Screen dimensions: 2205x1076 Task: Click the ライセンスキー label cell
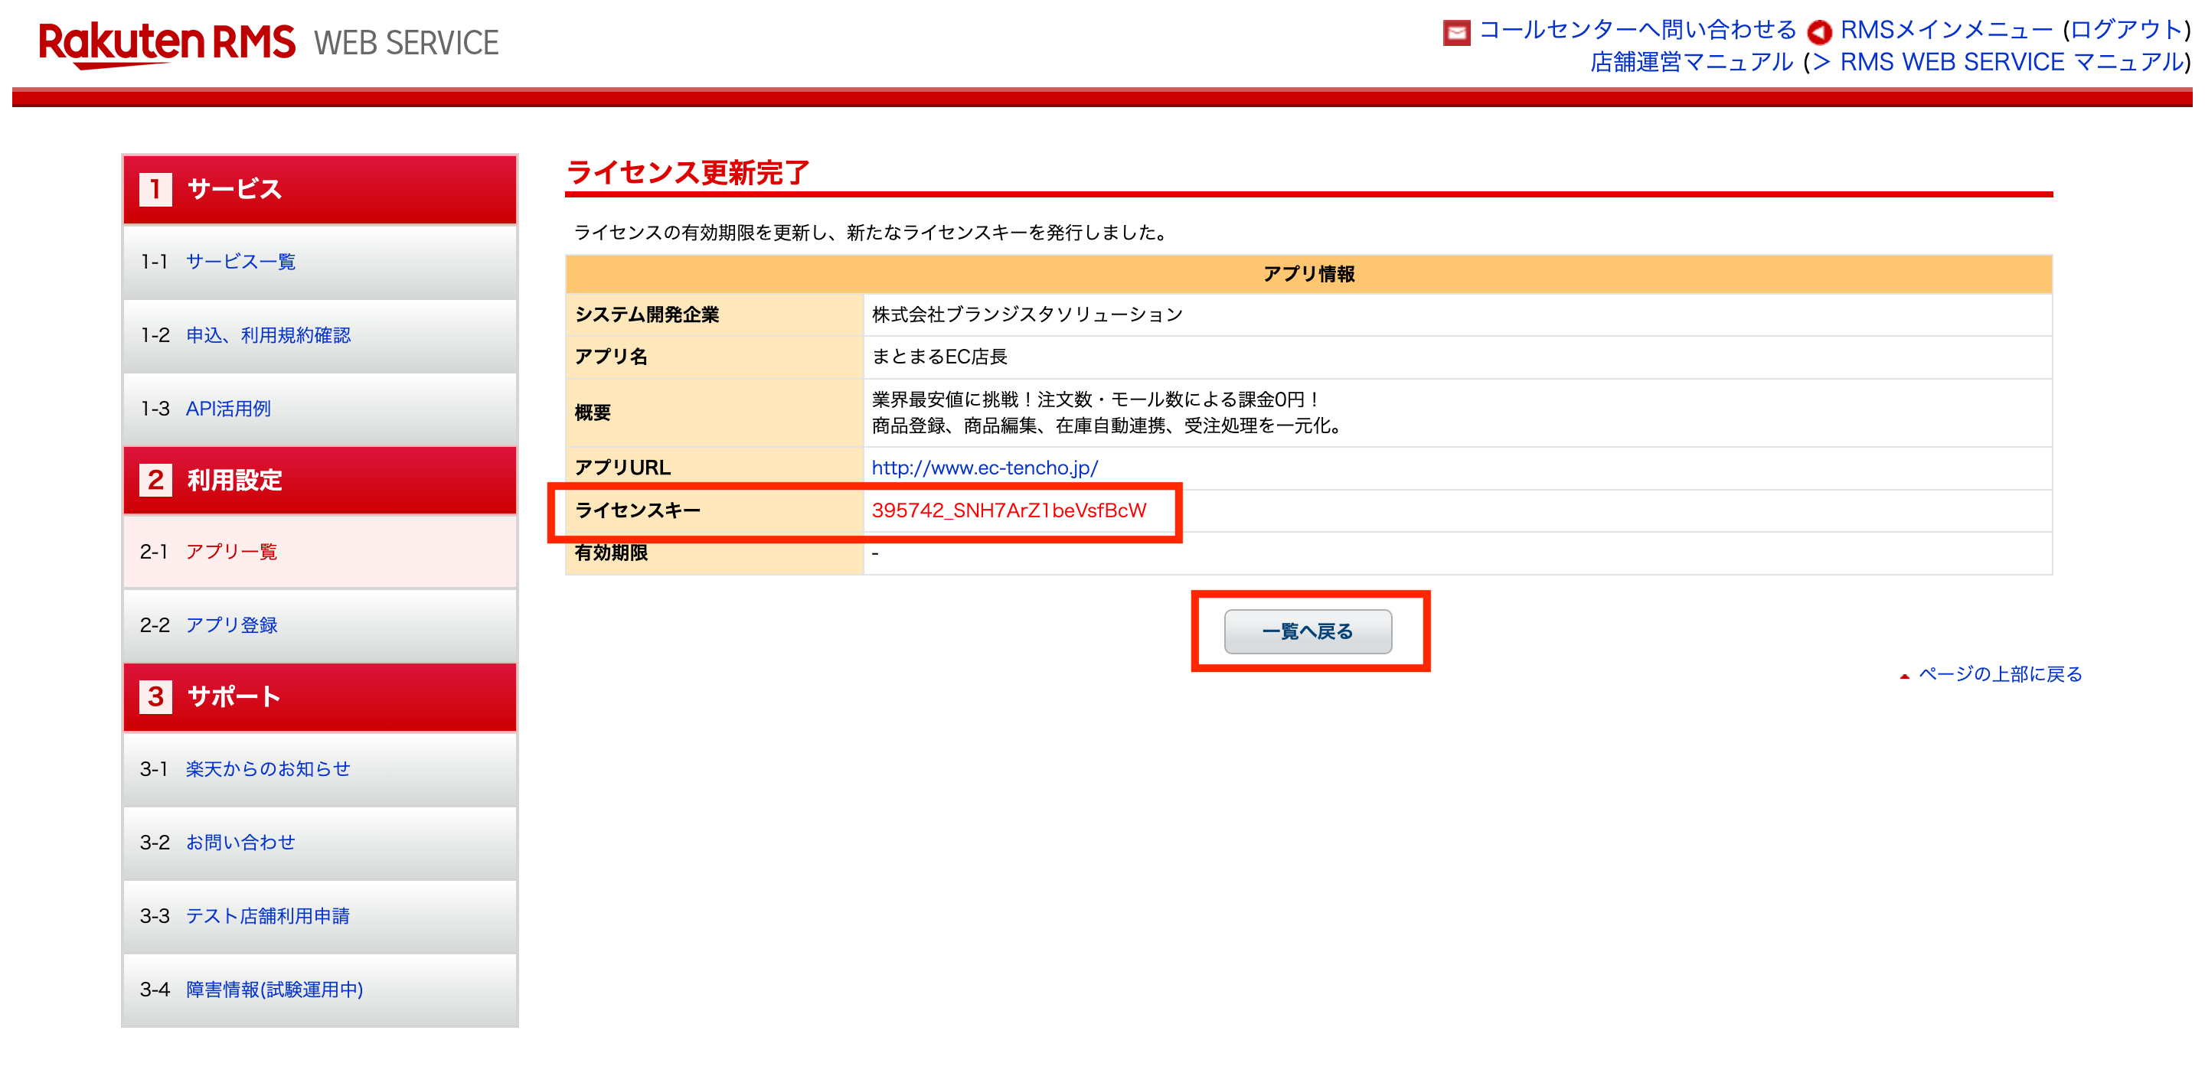point(714,510)
